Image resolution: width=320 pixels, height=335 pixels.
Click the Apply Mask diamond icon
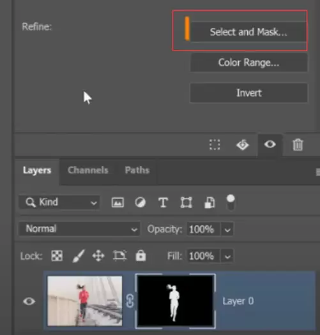[242, 145]
